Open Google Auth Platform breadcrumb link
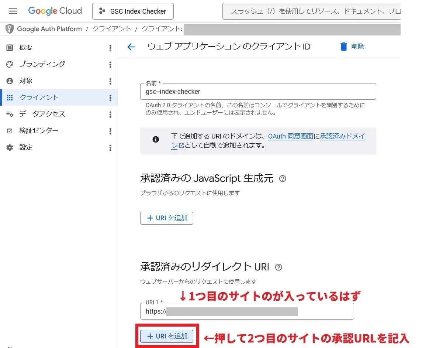This screenshot has width=429, height=348. point(49,29)
